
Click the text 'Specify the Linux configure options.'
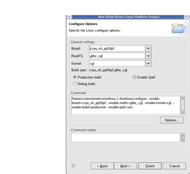tap(95, 30)
